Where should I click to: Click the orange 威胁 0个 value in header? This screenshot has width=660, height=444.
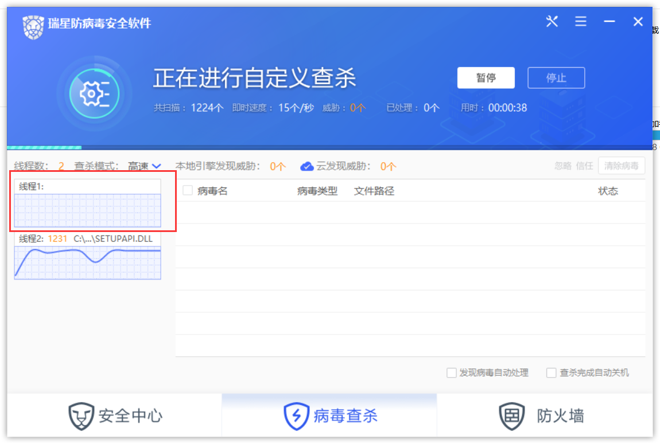[x=358, y=108]
